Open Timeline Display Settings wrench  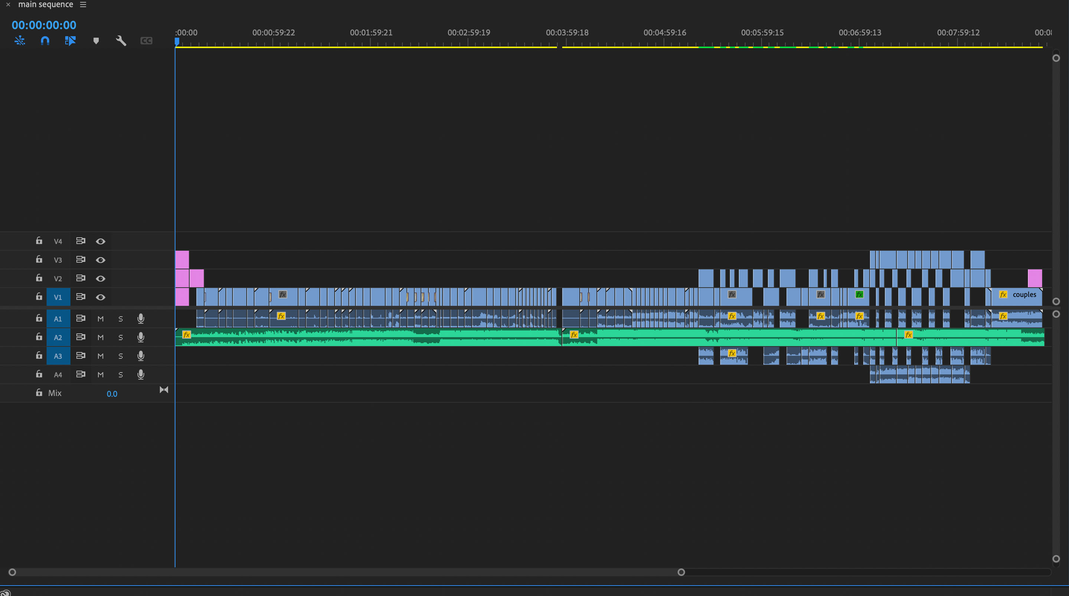(x=121, y=41)
